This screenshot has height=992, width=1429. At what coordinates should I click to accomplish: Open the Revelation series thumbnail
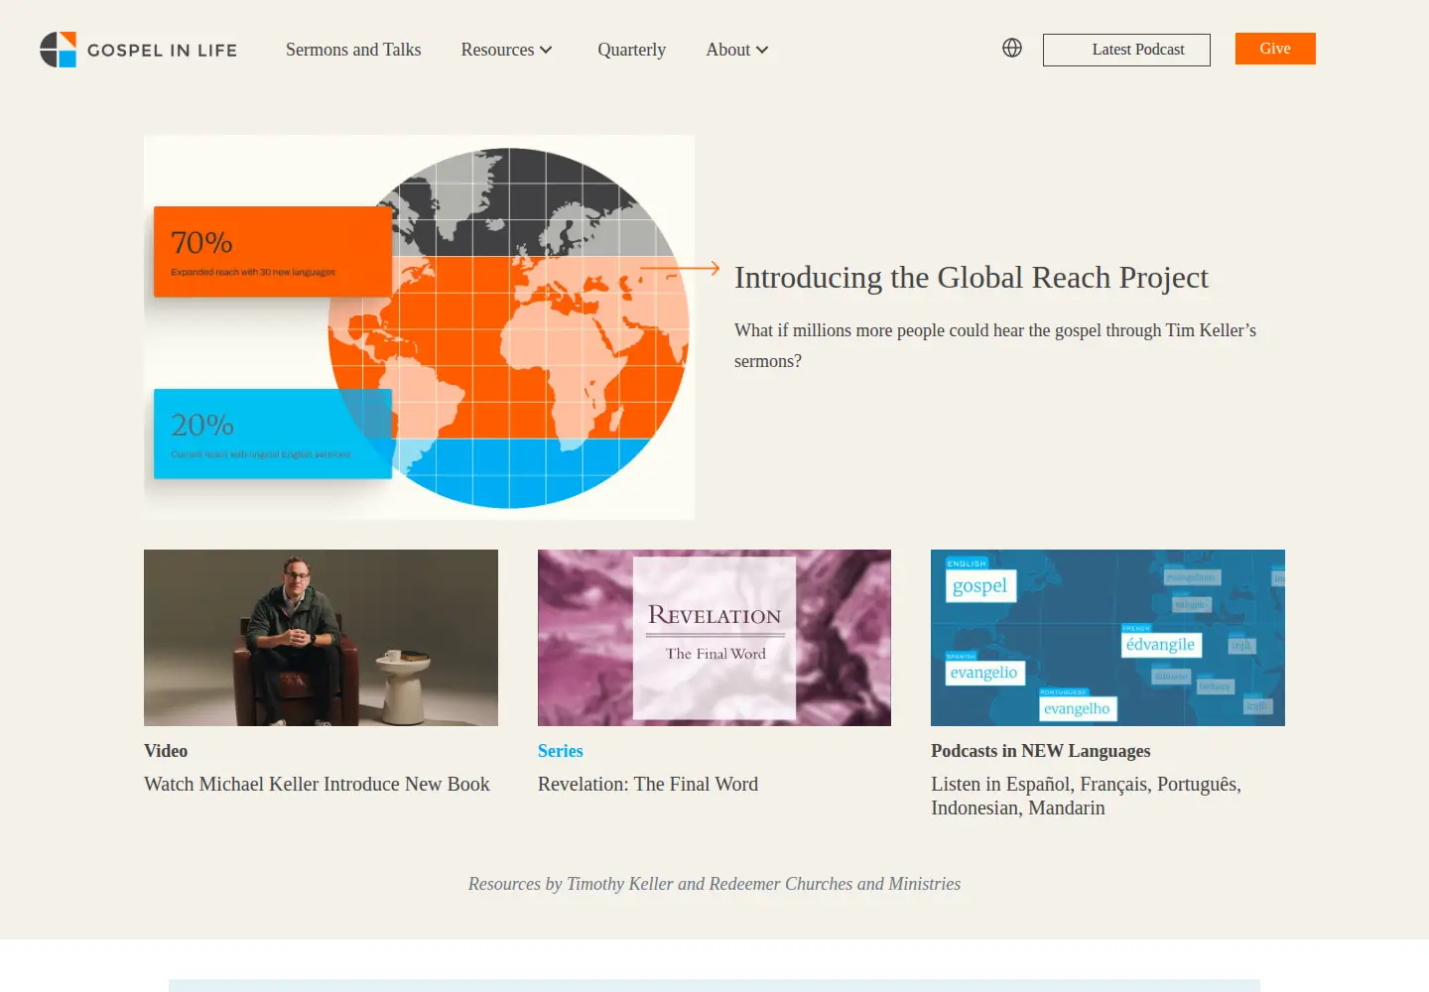714,638
